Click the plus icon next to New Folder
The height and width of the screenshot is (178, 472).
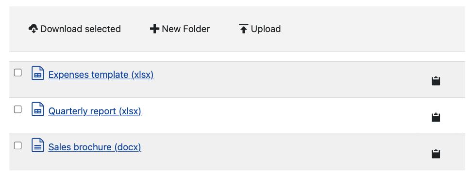click(154, 29)
